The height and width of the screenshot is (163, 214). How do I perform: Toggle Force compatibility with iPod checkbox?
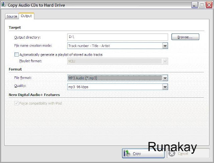[16, 103]
